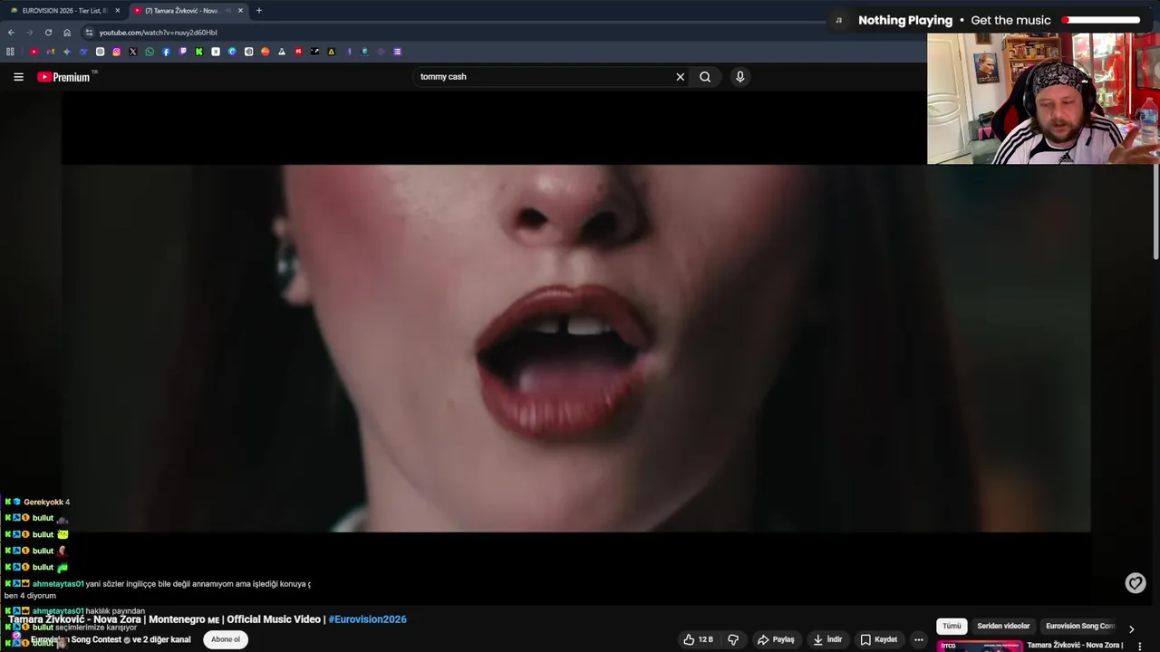The image size is (1160, 652).
Task: Open the green Kick bookmark
Action: 199,52
